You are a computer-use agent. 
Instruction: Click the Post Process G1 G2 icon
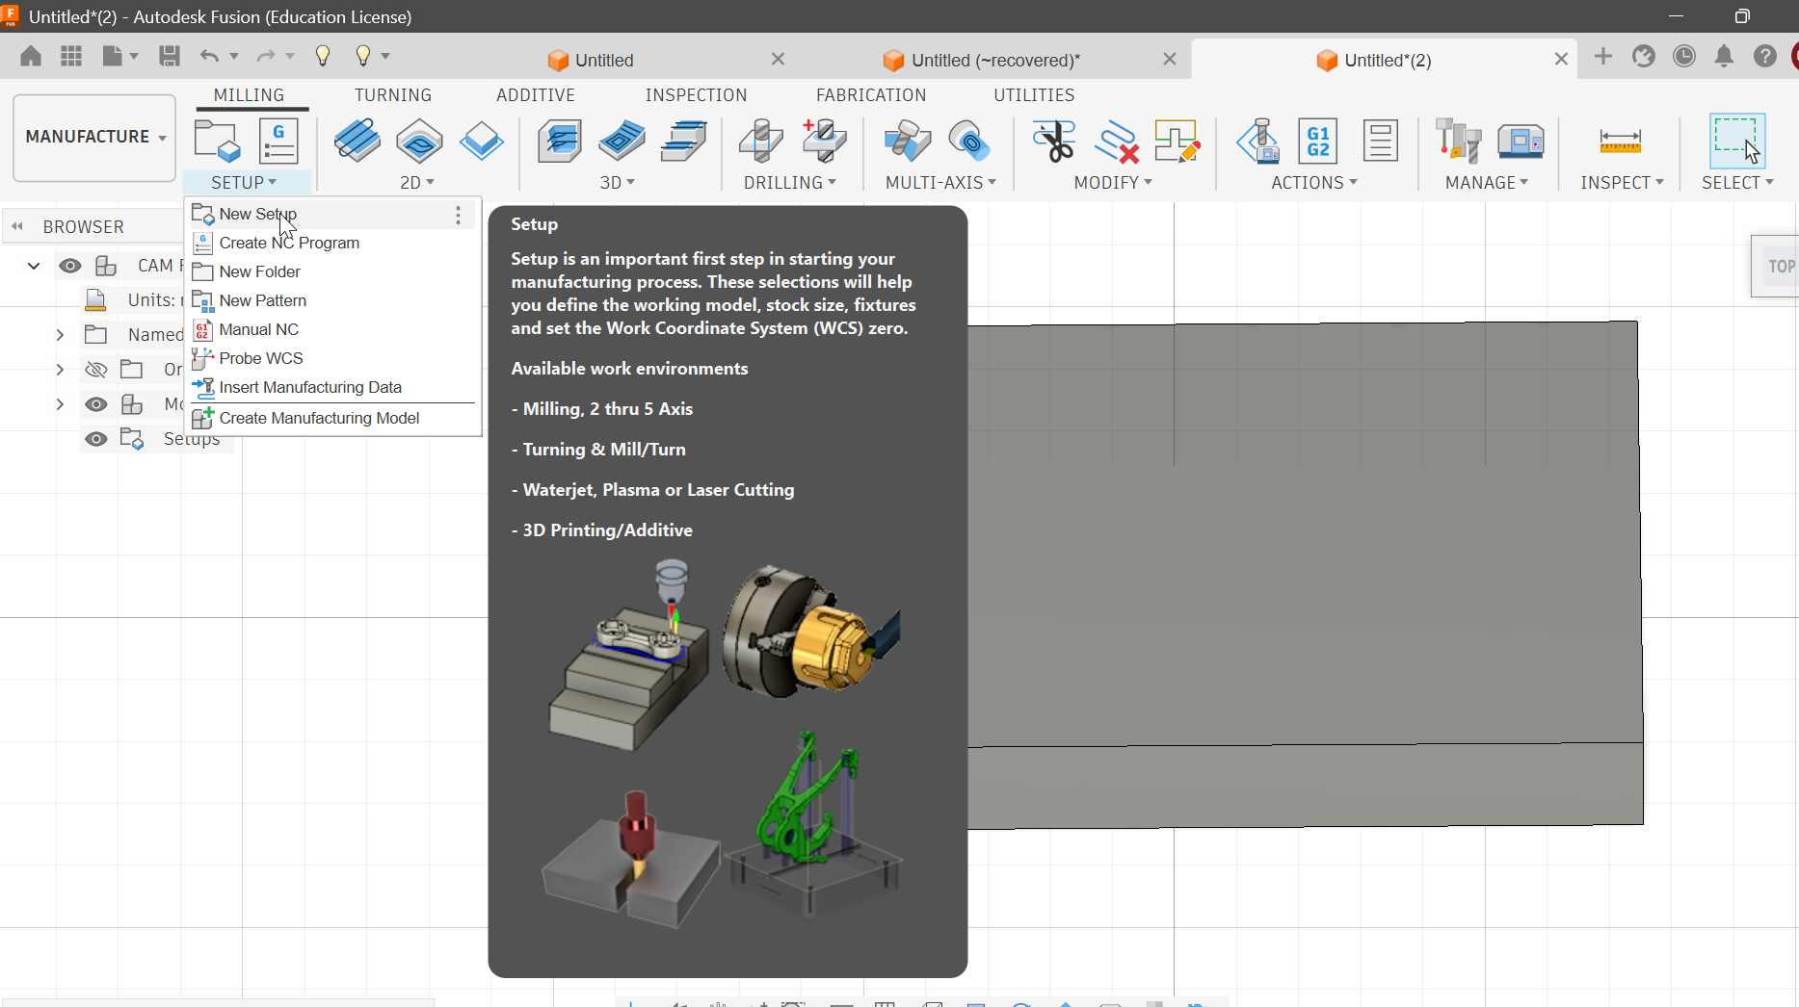pos(1318,141)
